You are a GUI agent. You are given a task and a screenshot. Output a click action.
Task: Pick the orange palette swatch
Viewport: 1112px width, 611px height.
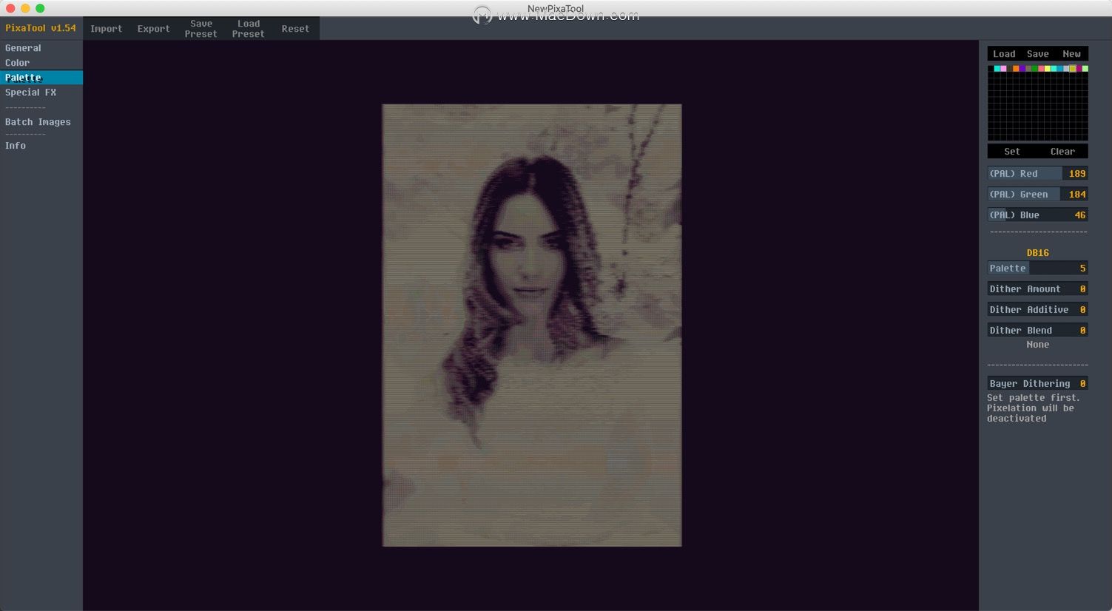pyautogui.click(x=1016, y=69)
